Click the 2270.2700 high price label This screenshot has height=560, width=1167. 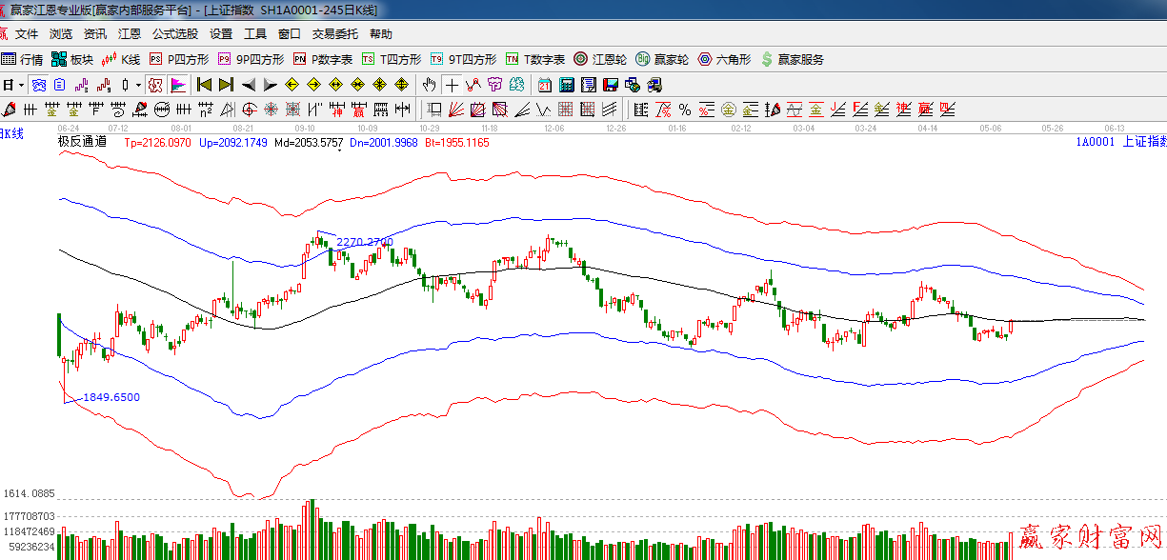pos(365,242)
